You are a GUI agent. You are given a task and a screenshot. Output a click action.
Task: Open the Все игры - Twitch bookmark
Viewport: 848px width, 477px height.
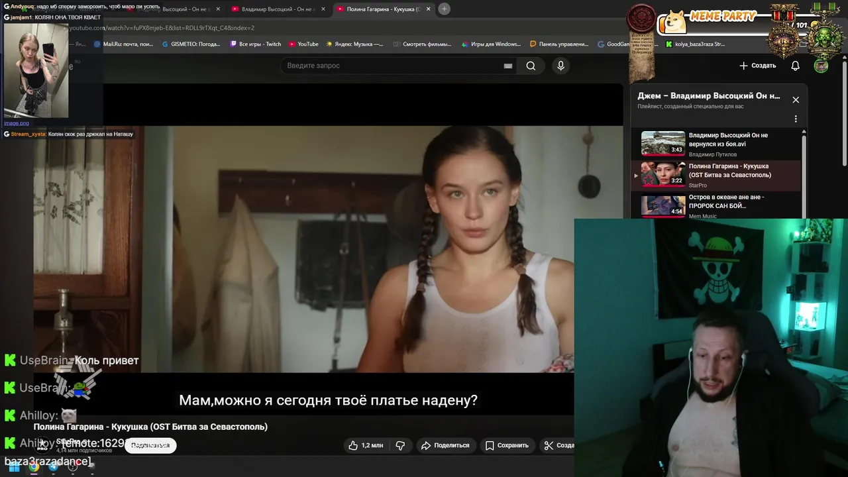pos(256,44)
